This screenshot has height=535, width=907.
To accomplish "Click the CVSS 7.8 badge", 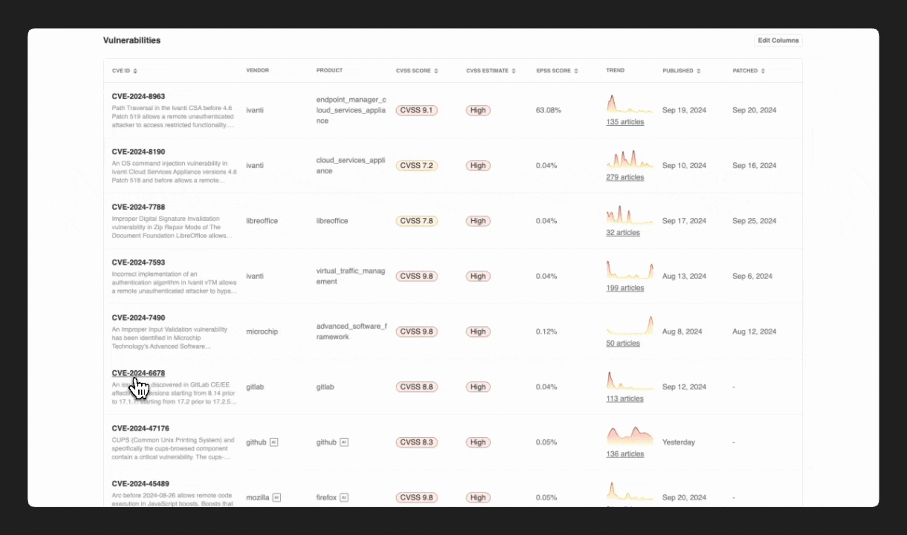I will click(x=416, y=221).
